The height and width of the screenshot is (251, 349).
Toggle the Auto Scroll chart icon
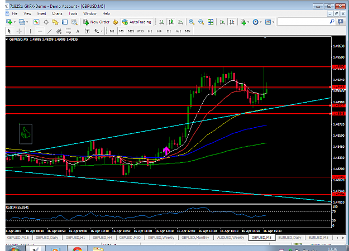[x=222, y=22]
